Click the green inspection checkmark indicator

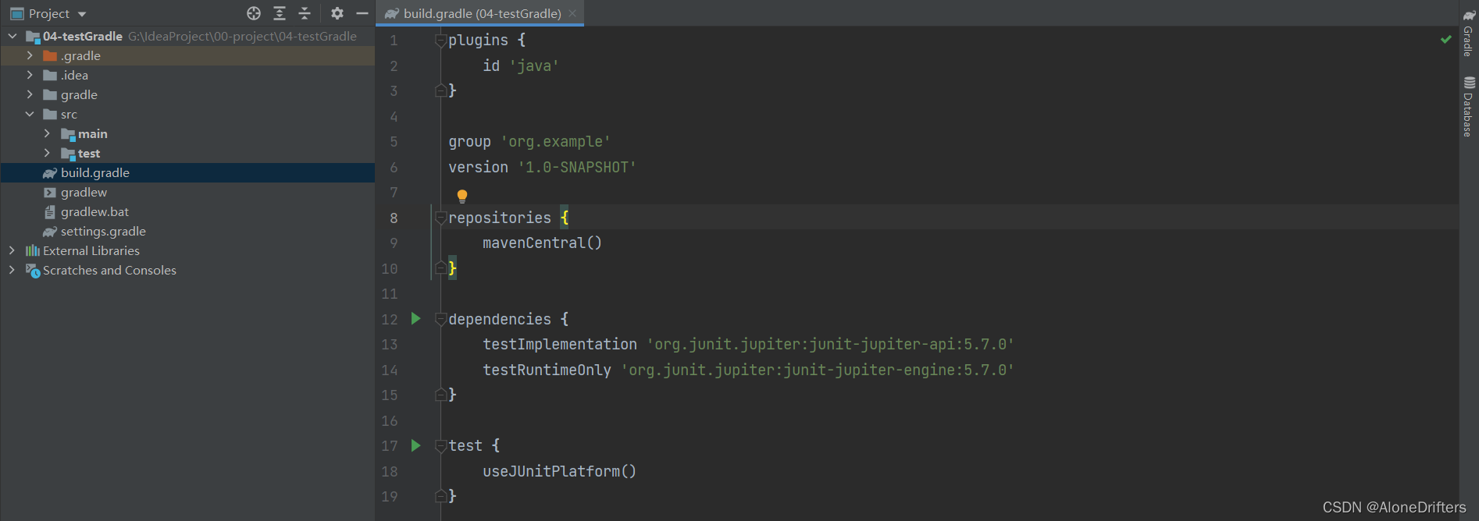click(1445, 39)
